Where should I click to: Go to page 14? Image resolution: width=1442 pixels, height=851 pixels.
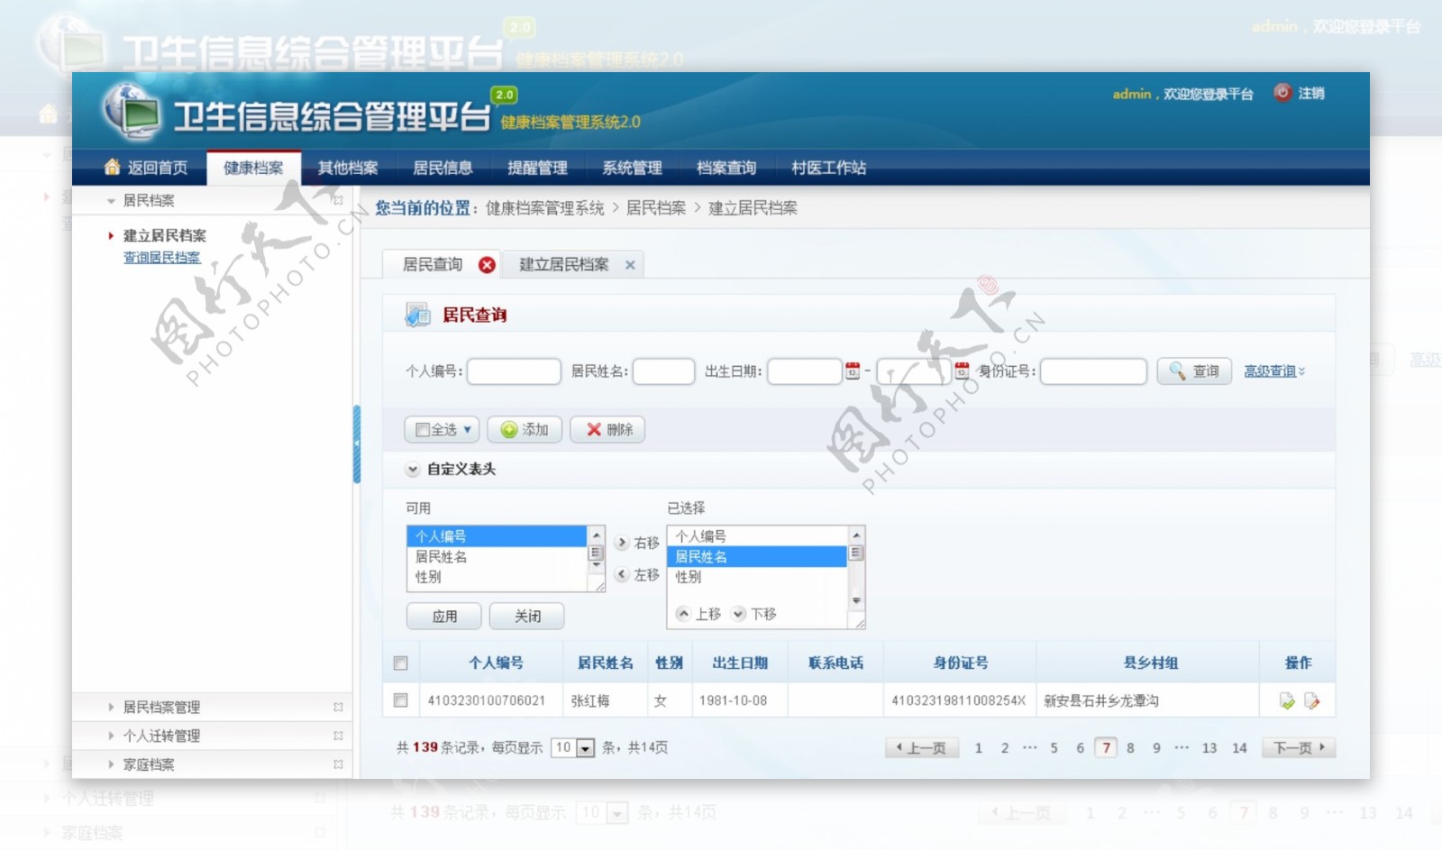(1239, 748)
